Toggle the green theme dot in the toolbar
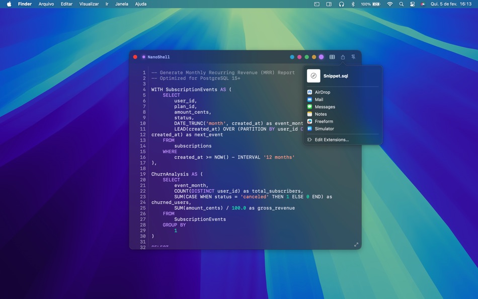This screenshot has width=478, height=299. coord(306,57)
